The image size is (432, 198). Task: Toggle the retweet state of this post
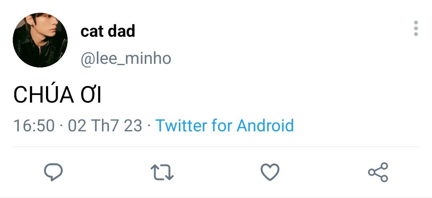tap(162, 172)
